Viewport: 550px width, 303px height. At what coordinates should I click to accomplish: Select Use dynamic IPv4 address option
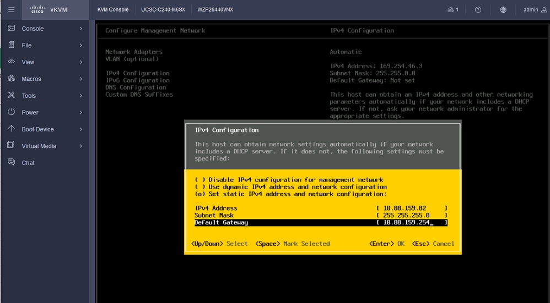tap(291, 187)
